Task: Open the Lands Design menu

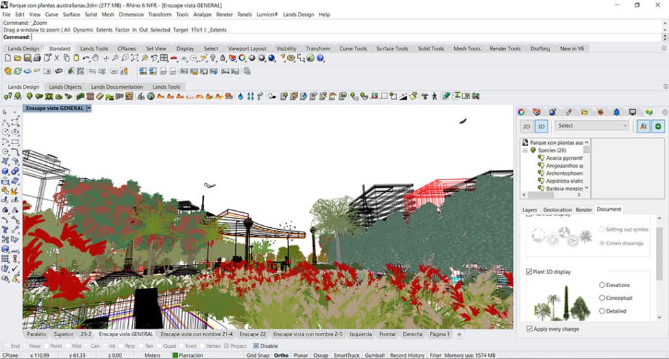Action: (x=298, y=14)
